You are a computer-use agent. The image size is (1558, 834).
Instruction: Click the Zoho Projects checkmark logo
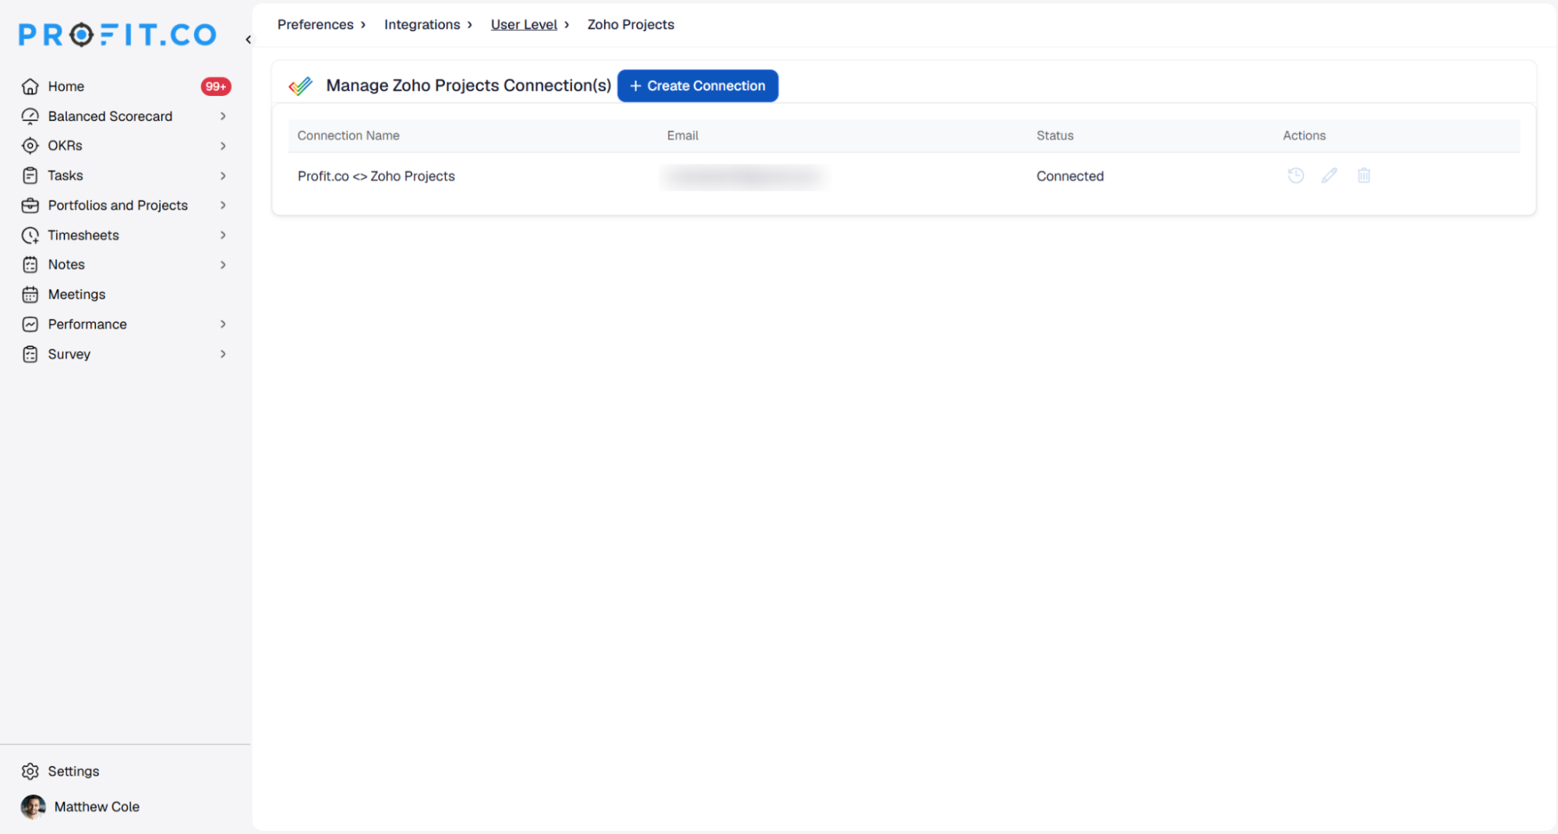click(x=301, y=86)
